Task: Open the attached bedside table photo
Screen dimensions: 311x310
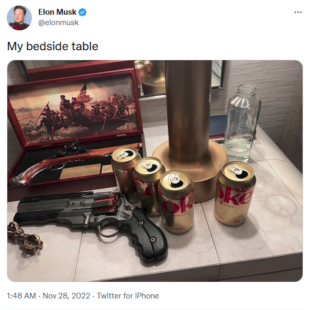Action: [x=155, y=171]
